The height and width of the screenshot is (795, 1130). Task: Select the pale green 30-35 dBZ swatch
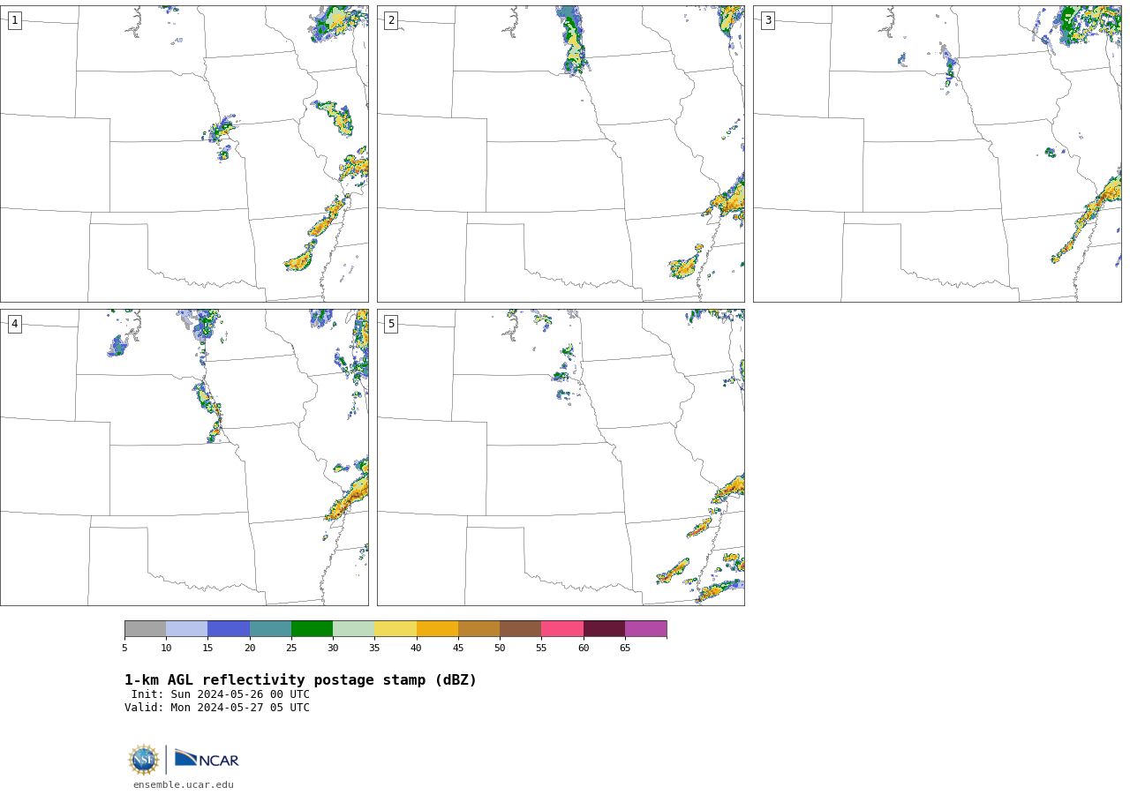354,629
